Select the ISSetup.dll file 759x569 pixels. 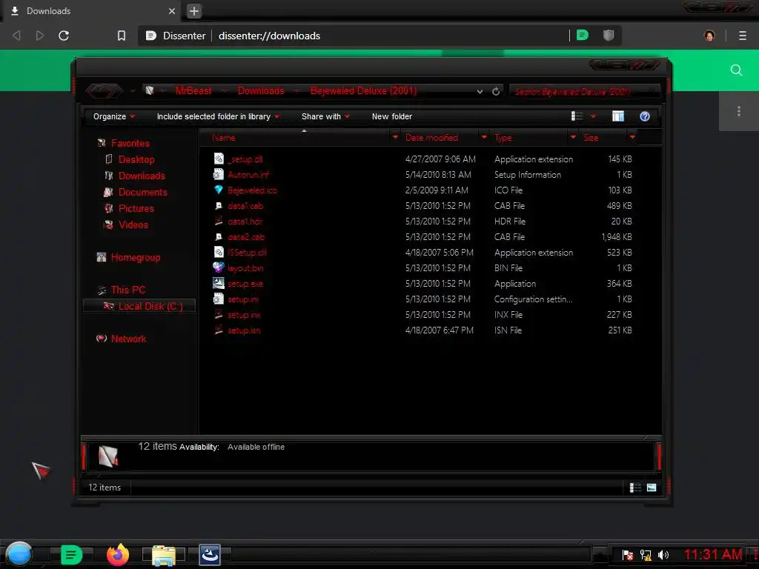[247, 253]
